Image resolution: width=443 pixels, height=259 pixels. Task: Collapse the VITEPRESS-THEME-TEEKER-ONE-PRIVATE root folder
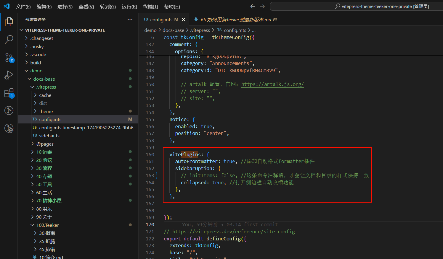tap(65, 30)
